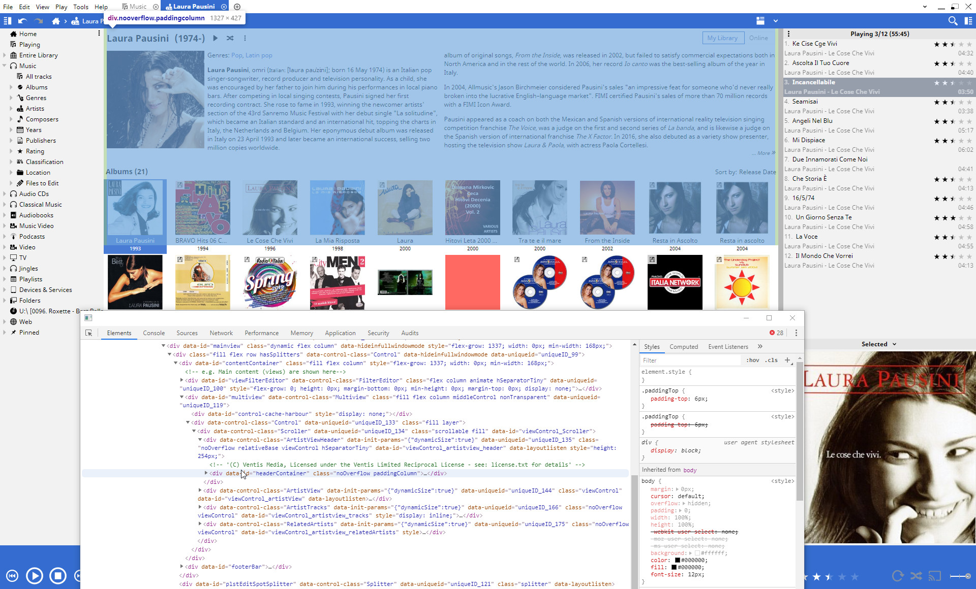The height and width of the screenshot is (589, 976).
Task: Expand the headerContainer div node
Action: [206, 473]
